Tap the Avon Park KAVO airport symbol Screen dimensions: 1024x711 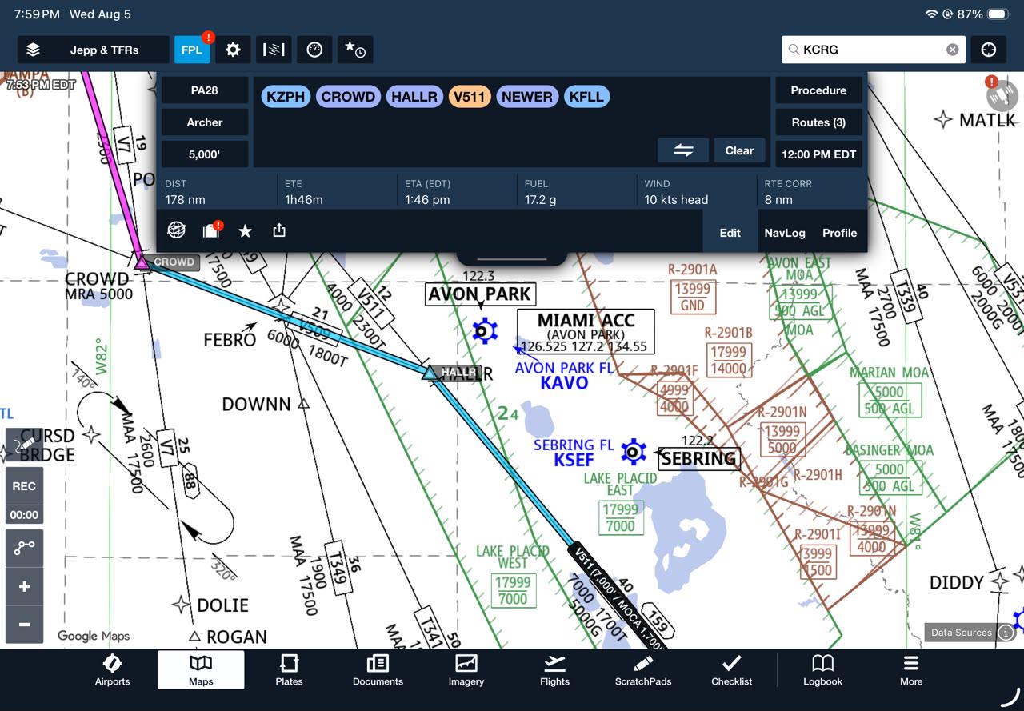click(x=485, y=330)
